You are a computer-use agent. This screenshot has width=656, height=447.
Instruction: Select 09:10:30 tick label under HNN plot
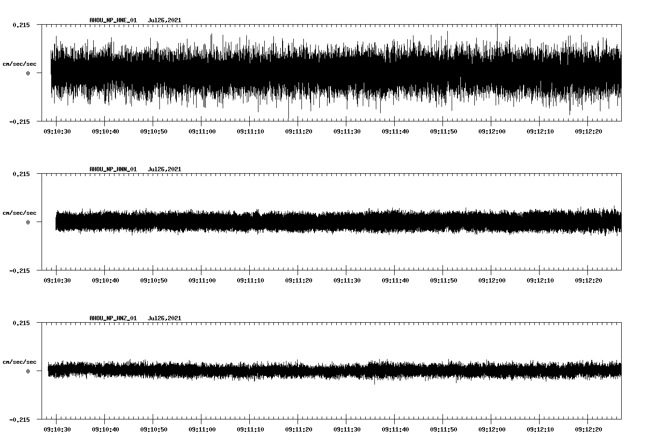pos(57,281)
